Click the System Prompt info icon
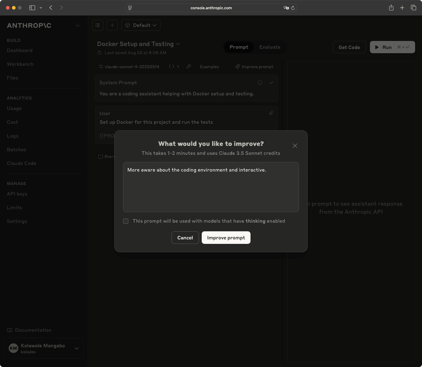This screenshot has height=367, width=422. [260, 82]
